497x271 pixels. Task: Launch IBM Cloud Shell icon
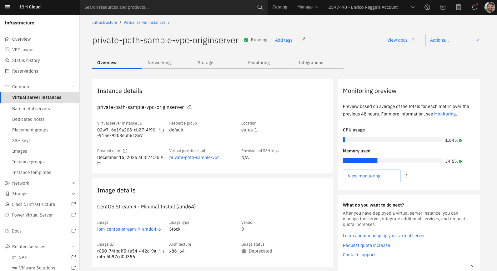pos(443,7)
